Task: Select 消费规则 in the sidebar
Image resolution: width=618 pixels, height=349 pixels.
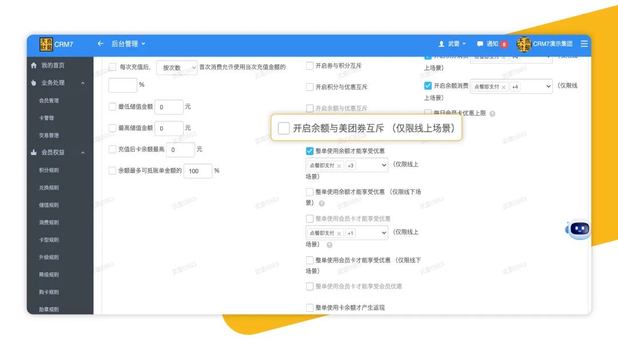Action: 49,222
